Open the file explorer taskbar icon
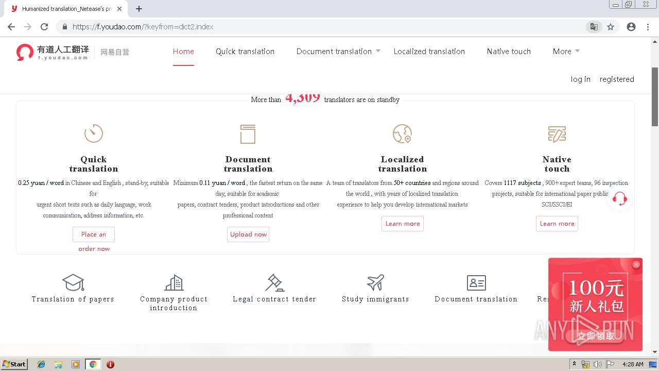Viewport: 659px width, 371px height. point(58,364)
